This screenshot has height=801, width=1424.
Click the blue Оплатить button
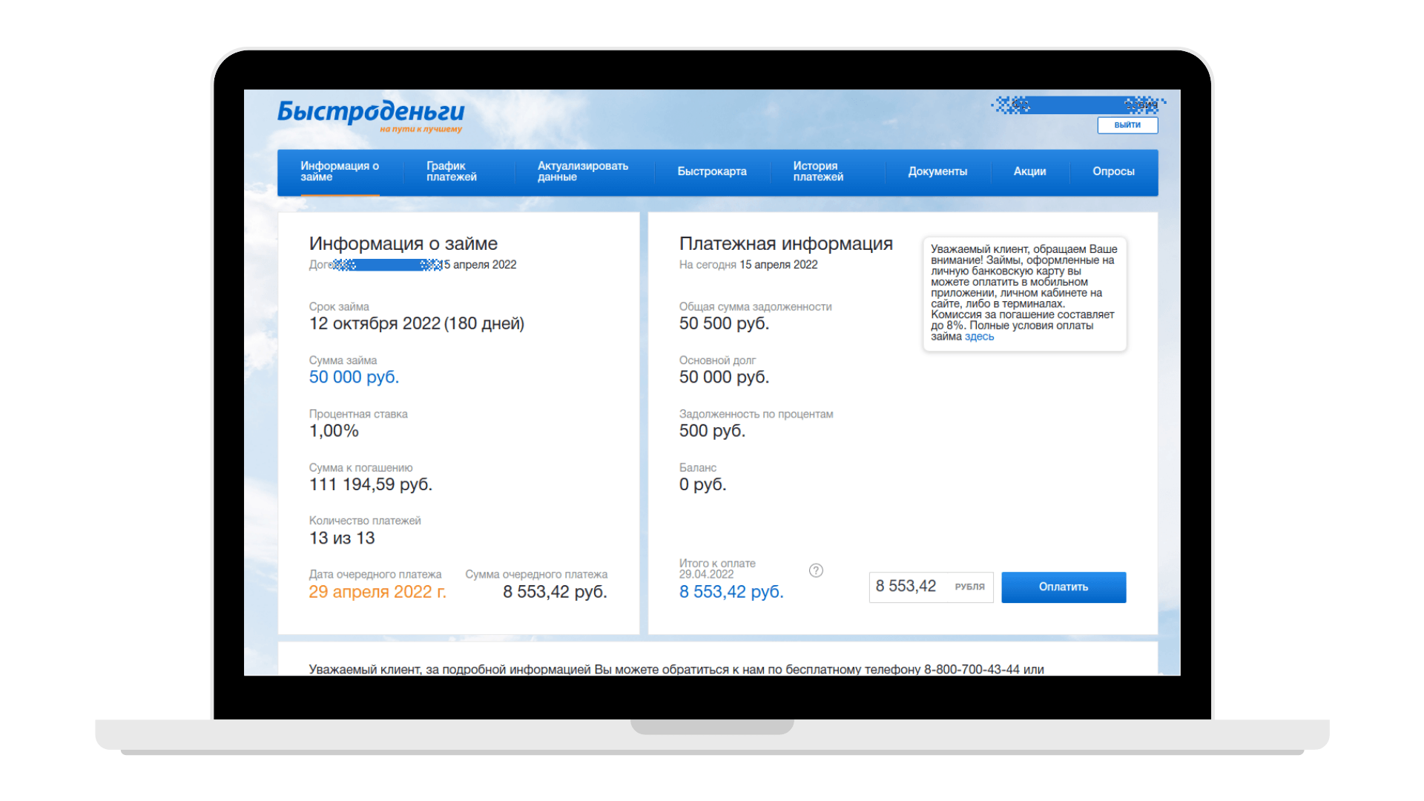point(1064,587)
